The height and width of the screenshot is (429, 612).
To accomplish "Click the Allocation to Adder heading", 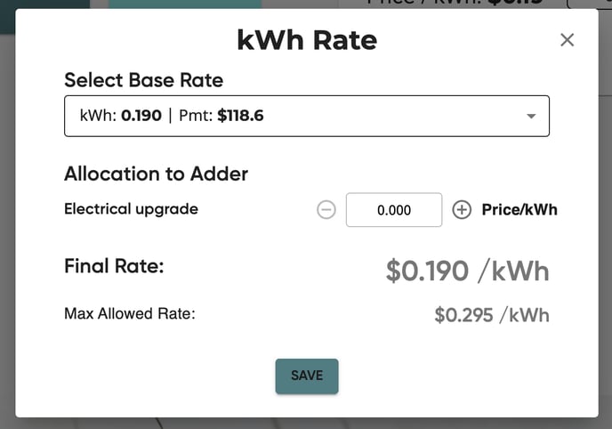I will tap(157, 174).
